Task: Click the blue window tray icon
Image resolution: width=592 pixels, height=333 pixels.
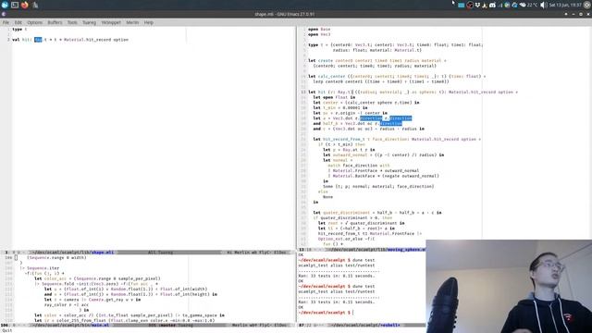Action: [x=462, y=6]
